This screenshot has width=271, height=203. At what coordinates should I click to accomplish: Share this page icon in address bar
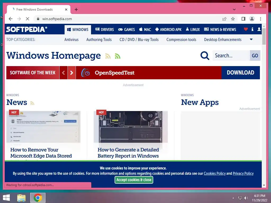pyautogui.click(x=224, y=19)
